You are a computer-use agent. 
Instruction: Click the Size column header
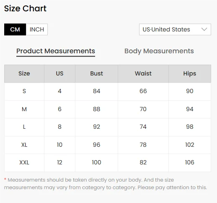[24, 73]
